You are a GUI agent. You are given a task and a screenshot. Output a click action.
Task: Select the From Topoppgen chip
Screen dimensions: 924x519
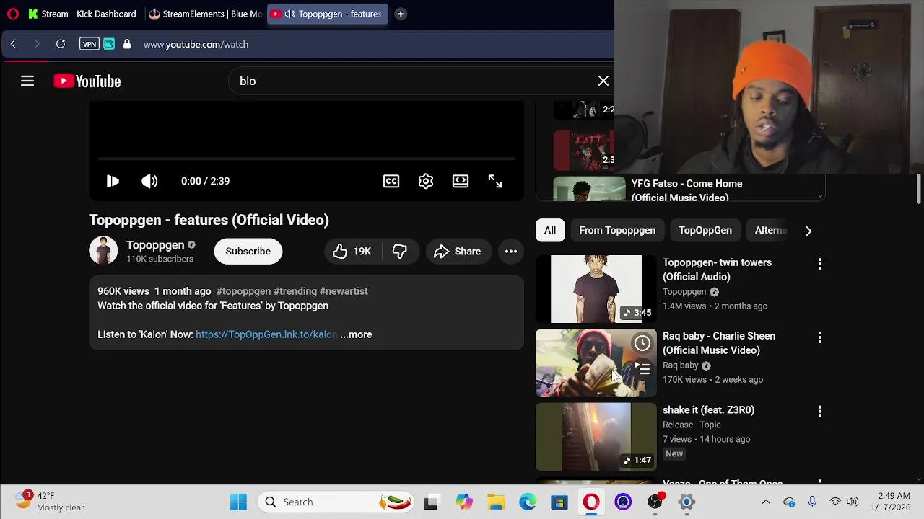[617, 230]
